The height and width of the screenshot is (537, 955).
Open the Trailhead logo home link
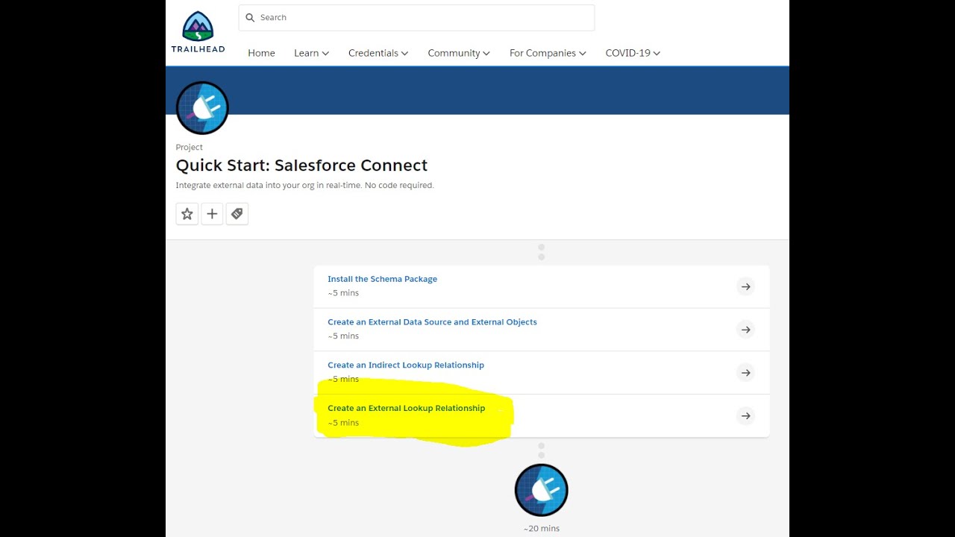point(198,32)
